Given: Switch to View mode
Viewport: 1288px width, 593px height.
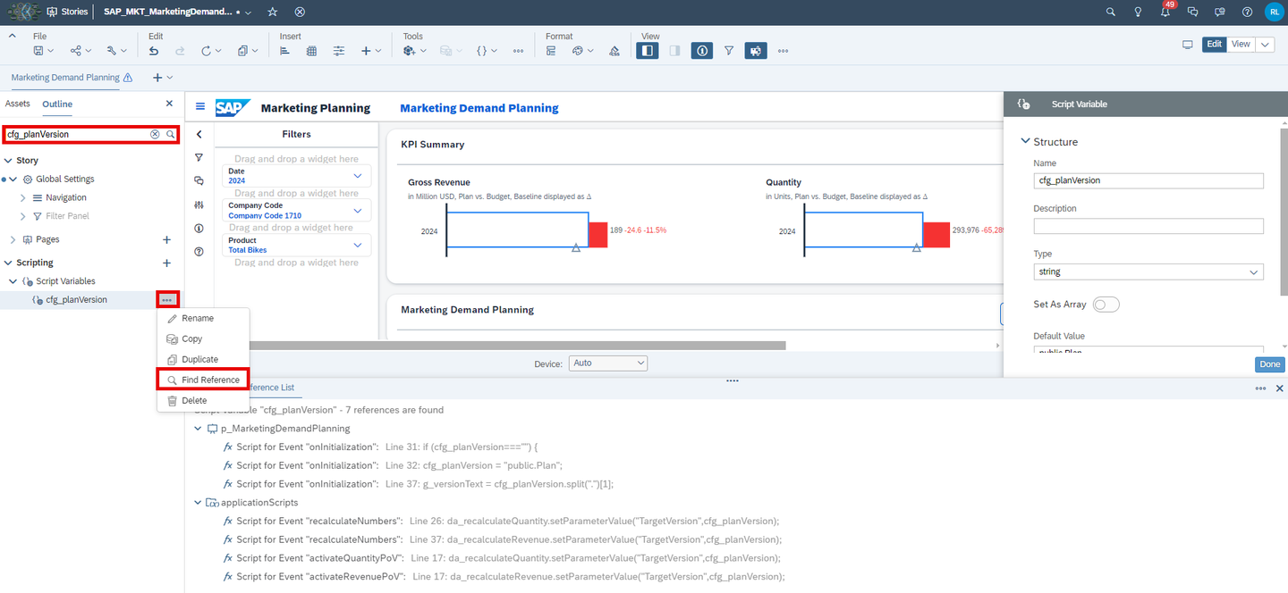Looking at the screenshot, I should pos(1241,44).
